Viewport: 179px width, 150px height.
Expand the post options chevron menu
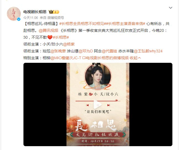[x=170, y=8]
